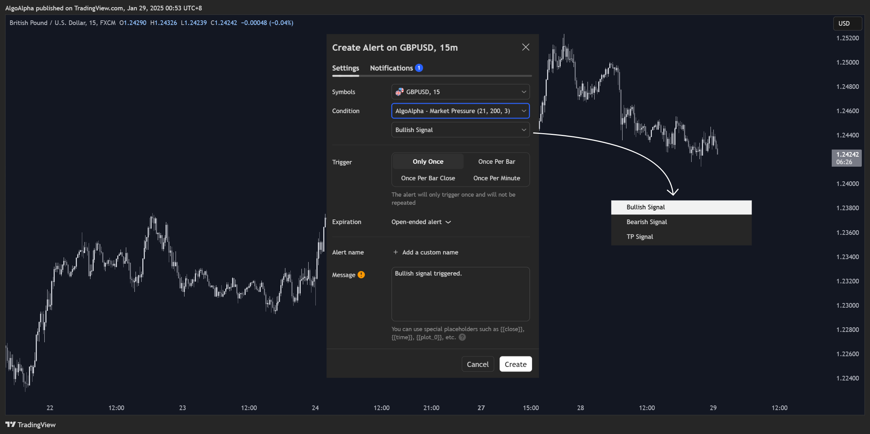Click the 1.23000 price axis label
Screen dimensions: 870x434
click(847, 306)
